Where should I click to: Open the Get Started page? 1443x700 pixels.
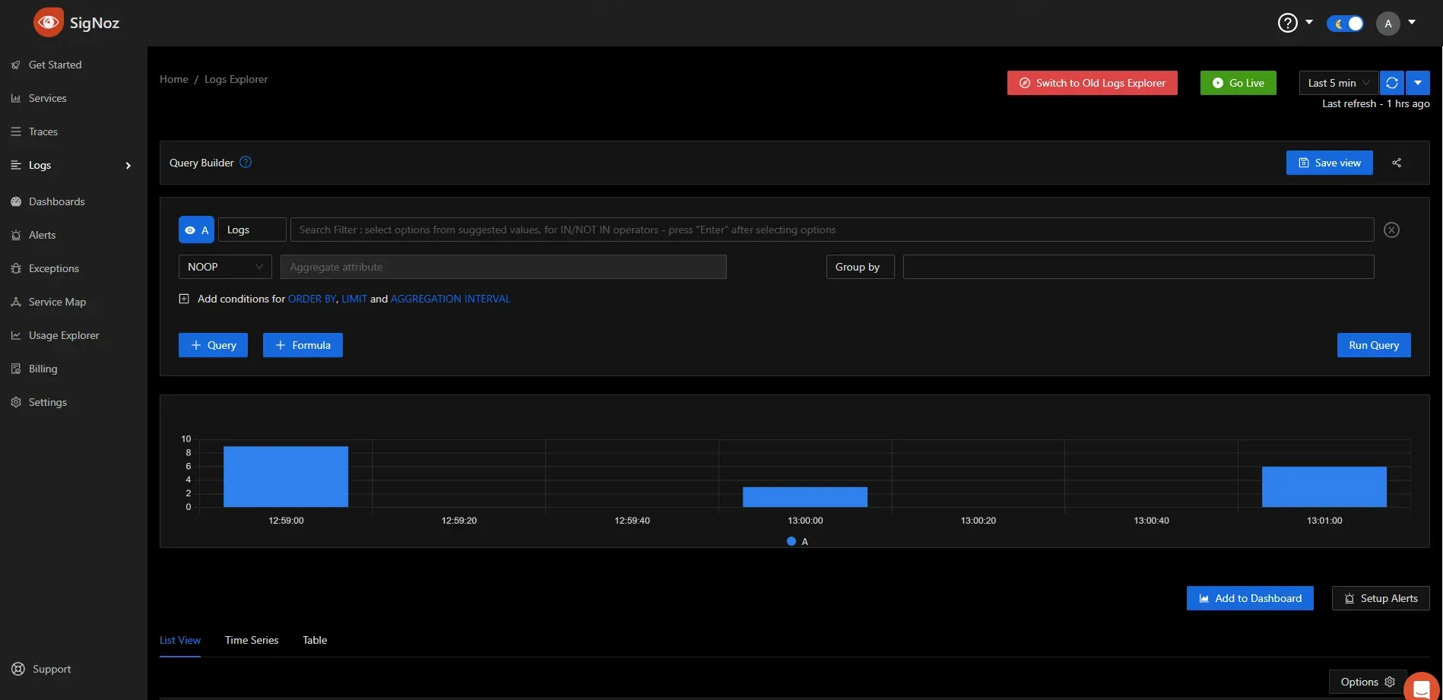tap(55, 65)
